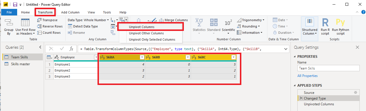Choose Unpivot Columns from the menu

(150, 27)
